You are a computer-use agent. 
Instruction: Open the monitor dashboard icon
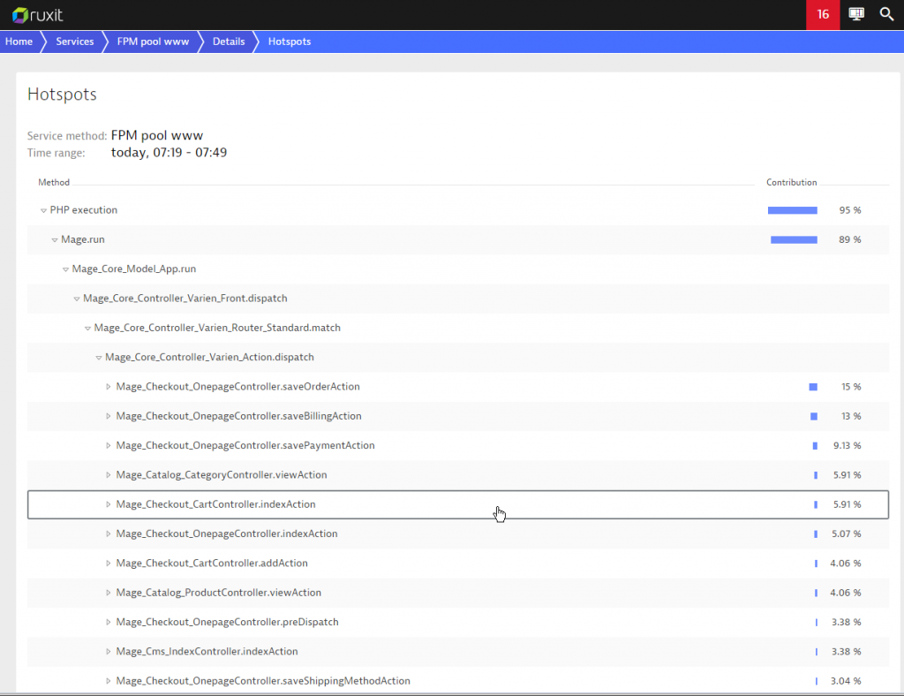coord(856,14)
